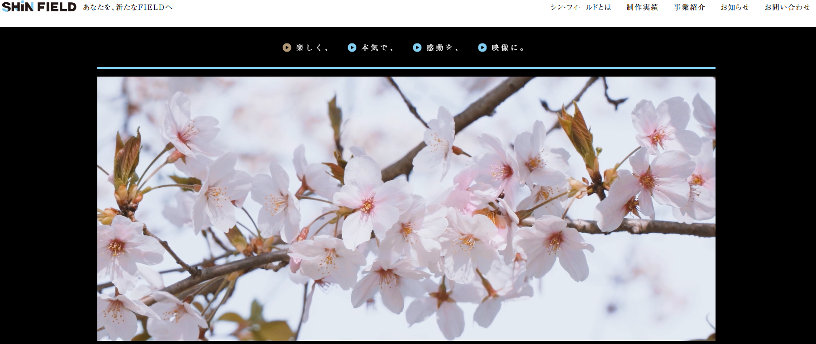The height and width of the screenshot is (344, 816).
Task: Go to 事業紹介 in the navigation
Action: tap(689, 7)
